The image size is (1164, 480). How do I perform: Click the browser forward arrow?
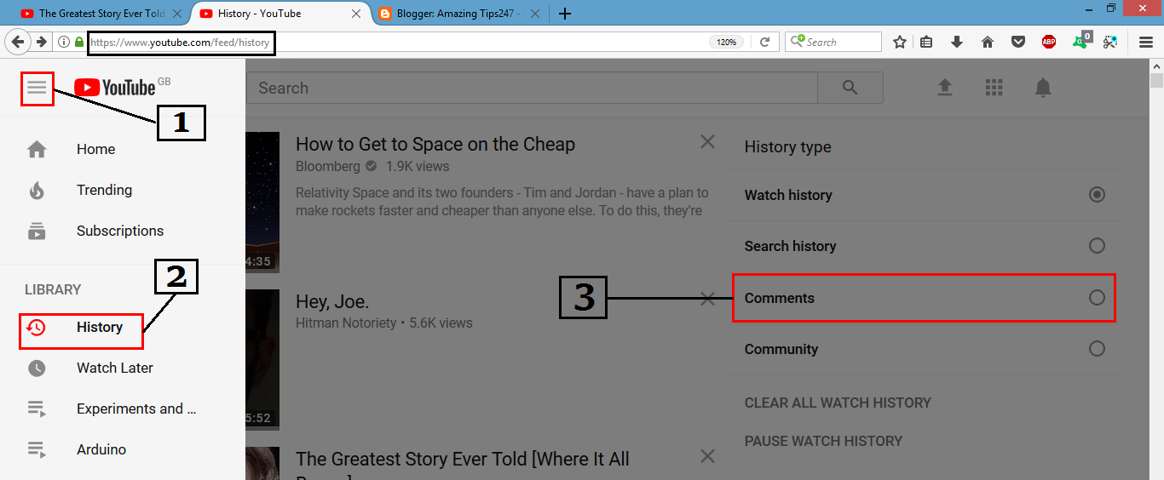click(x=41, y=42)
